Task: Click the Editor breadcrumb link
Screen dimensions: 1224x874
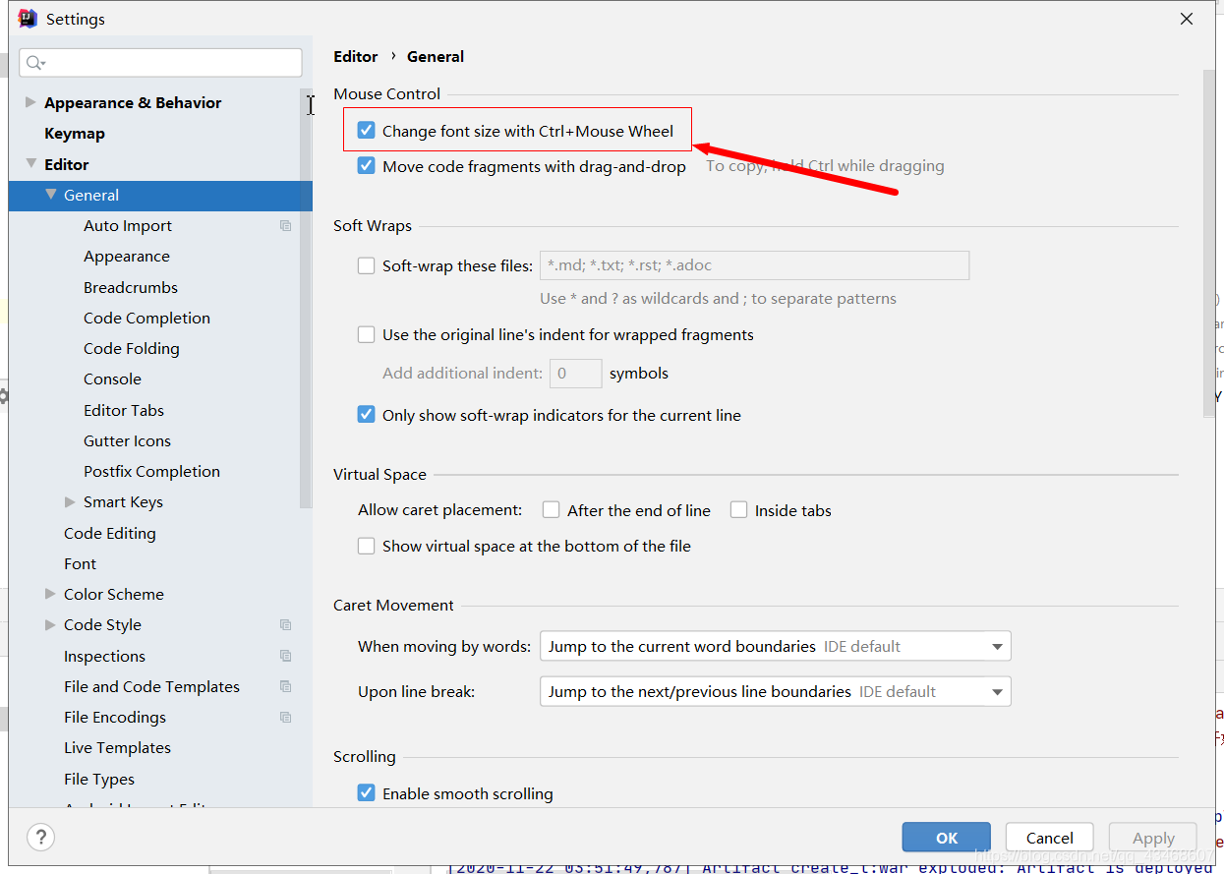Action: (x=356, y=56)
